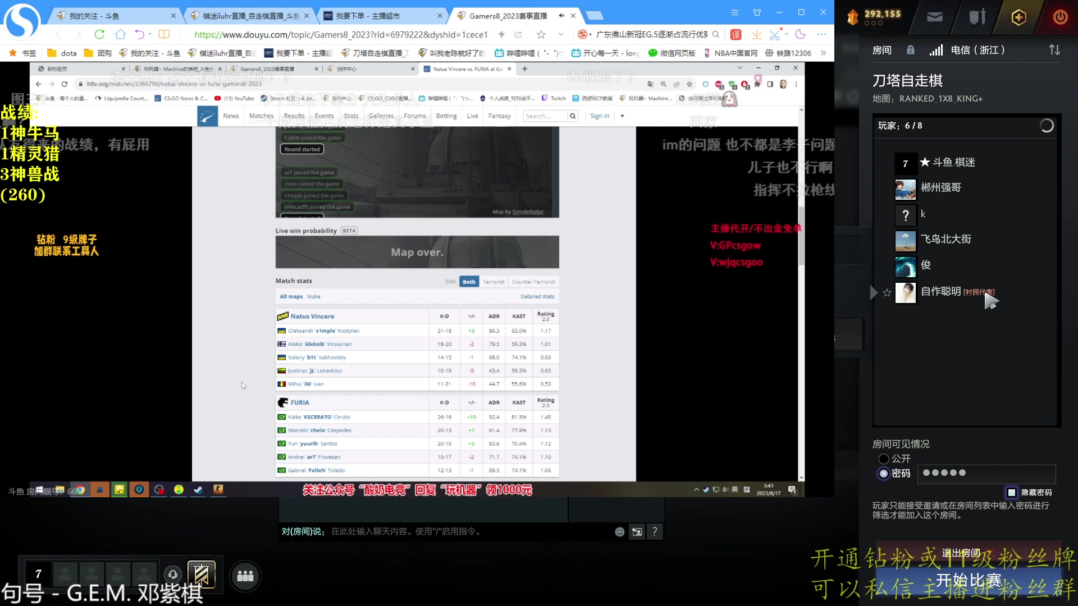Viewport: 1078px width, 606px height.
Task: Click the gold Dota Plus hexagon icon
Action: coord(1019,17)
